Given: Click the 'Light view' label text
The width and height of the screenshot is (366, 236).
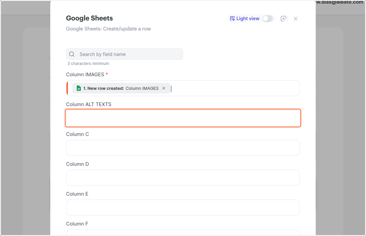Looking at the screenshot, I should tap(248, 19).
